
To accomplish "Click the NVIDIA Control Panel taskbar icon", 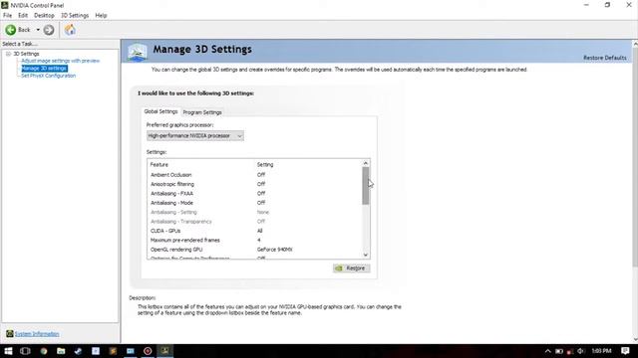I will click(164, 351).
